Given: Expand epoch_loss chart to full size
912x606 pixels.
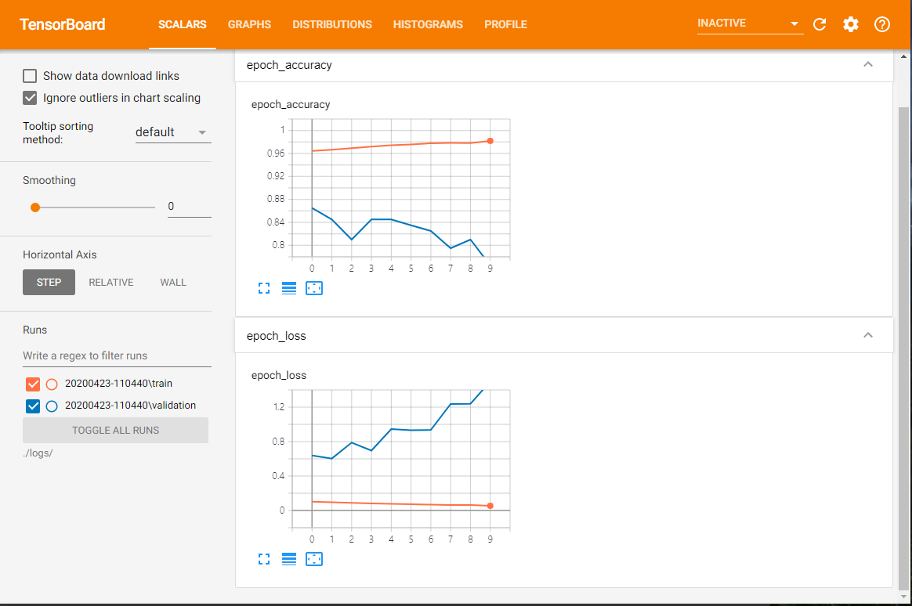Looking at the screenshot, I should tap(264, 559).
